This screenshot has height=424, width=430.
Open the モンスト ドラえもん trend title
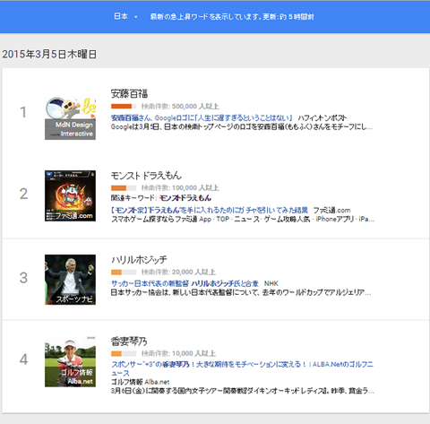(x=146, y=176)
